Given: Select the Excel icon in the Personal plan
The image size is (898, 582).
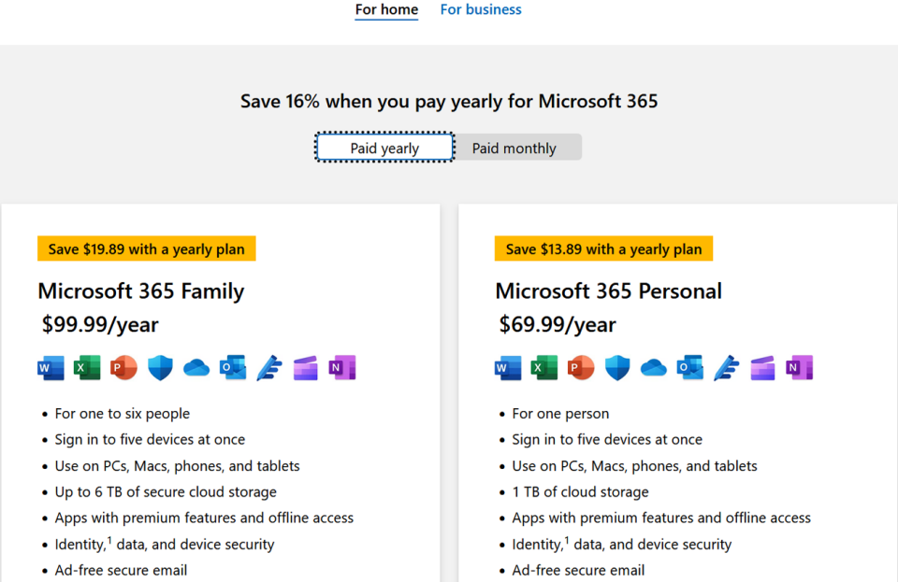Looking at the screenshot, I should (543, 367).
